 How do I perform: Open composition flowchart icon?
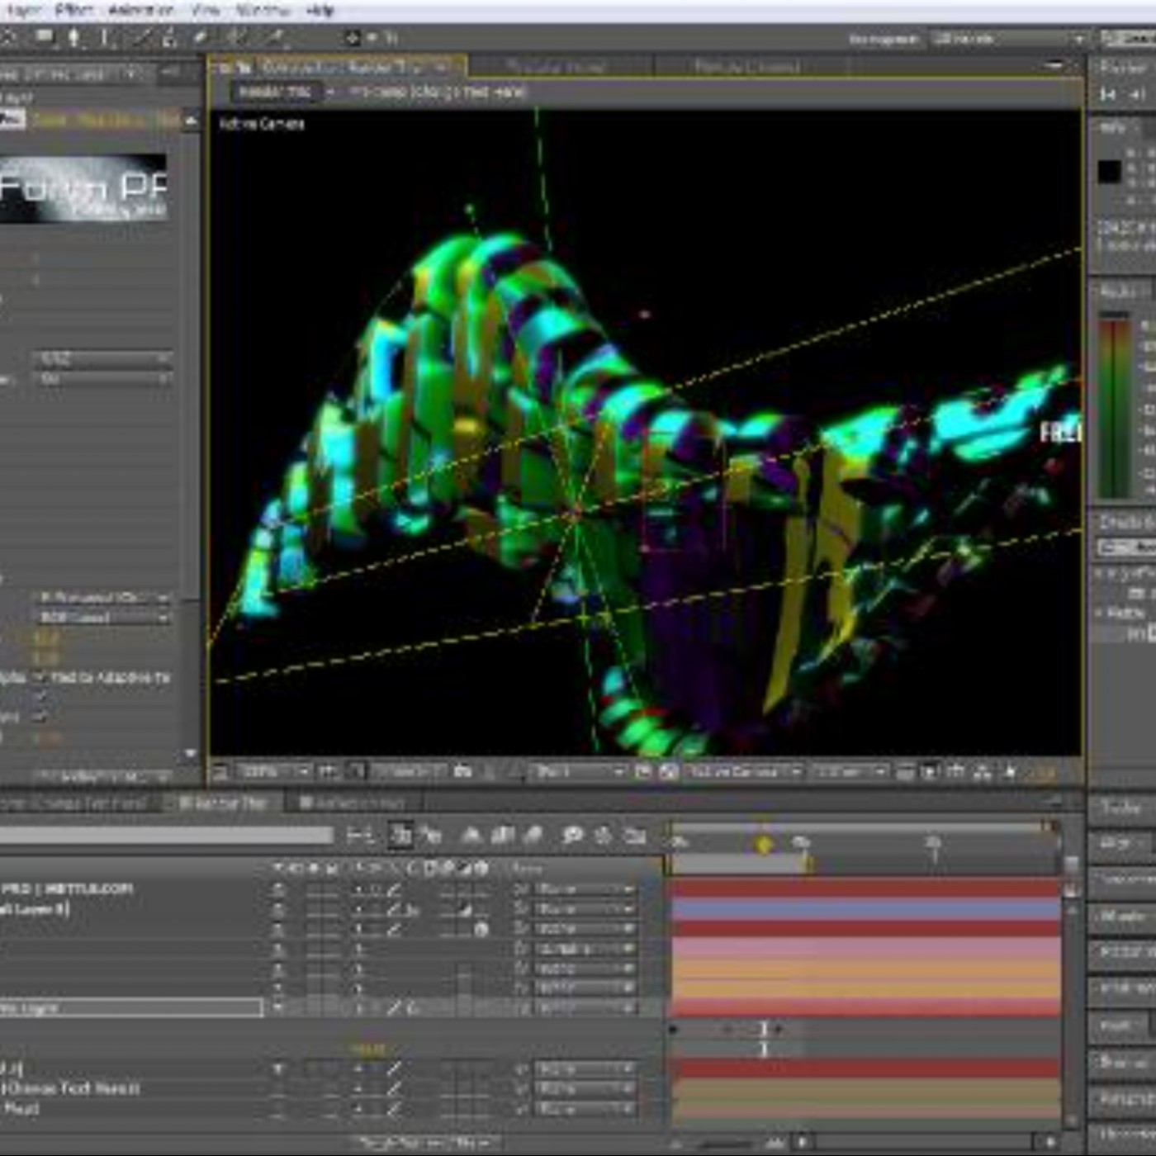(x=982, y=772)
